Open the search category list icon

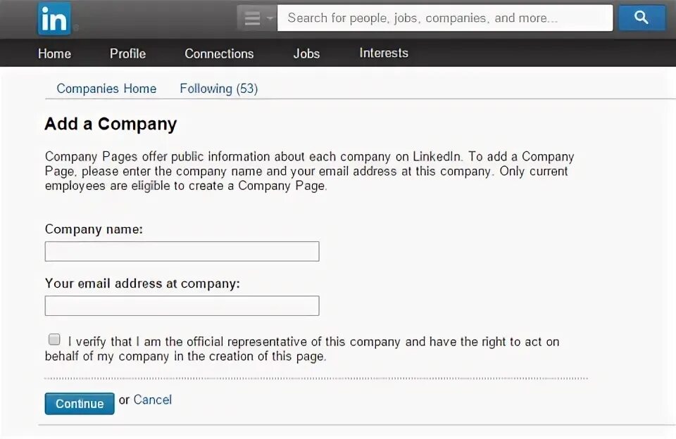[x=252, y=18]
